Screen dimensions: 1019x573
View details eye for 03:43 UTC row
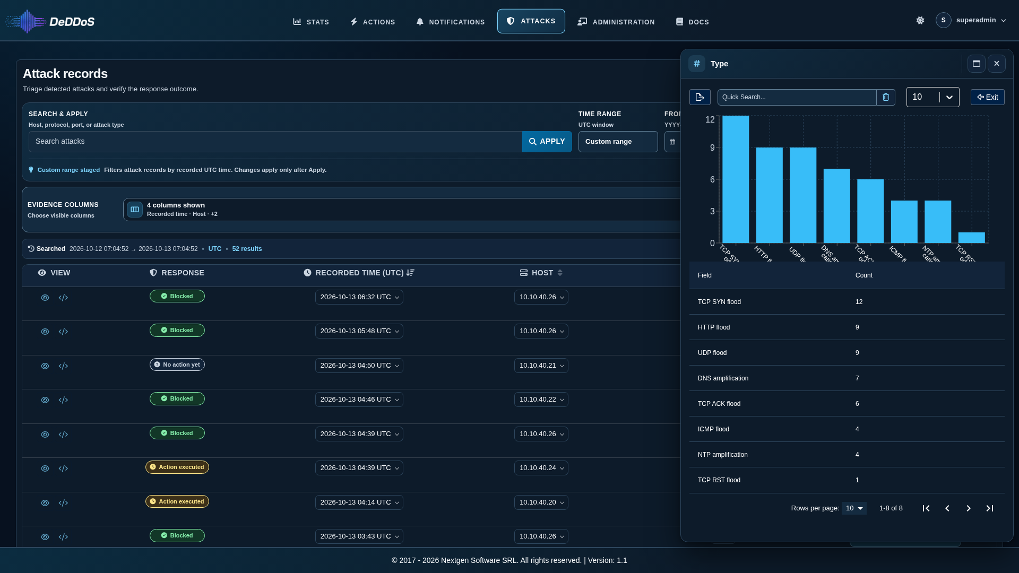click(x=45, y=537)
